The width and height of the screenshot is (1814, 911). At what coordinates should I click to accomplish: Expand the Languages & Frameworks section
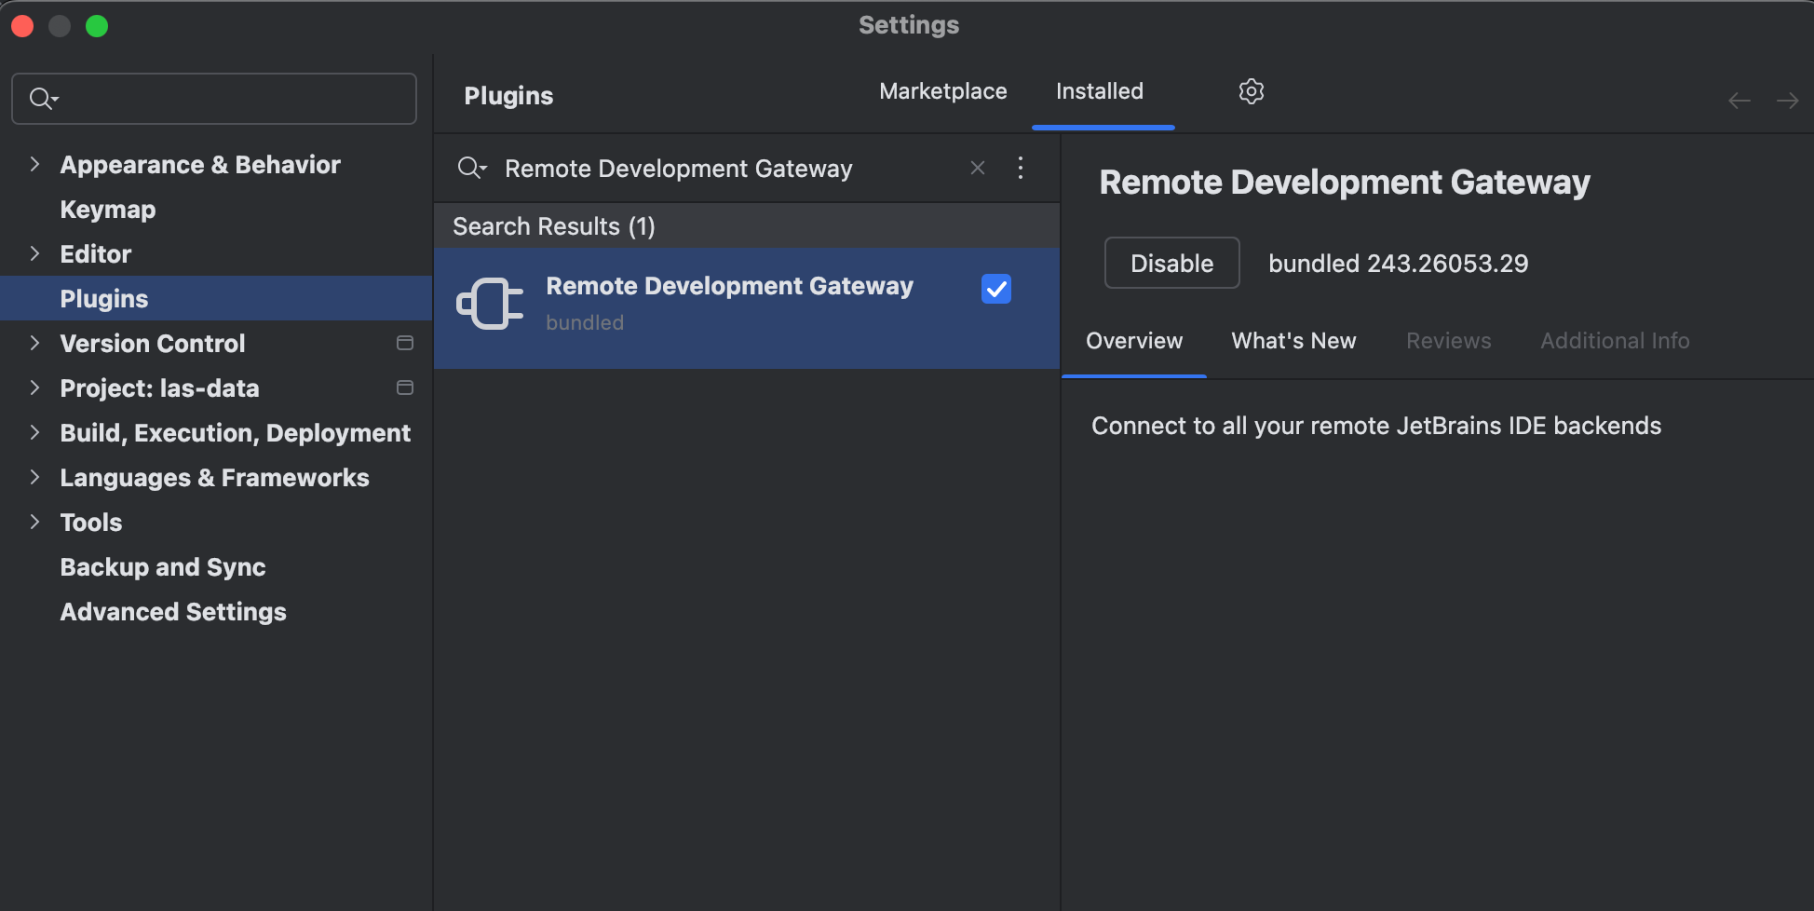tap(34, 478)
